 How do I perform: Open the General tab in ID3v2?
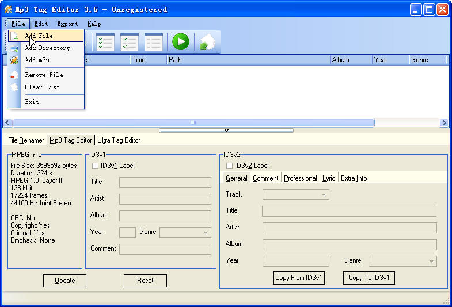(237, 178)
